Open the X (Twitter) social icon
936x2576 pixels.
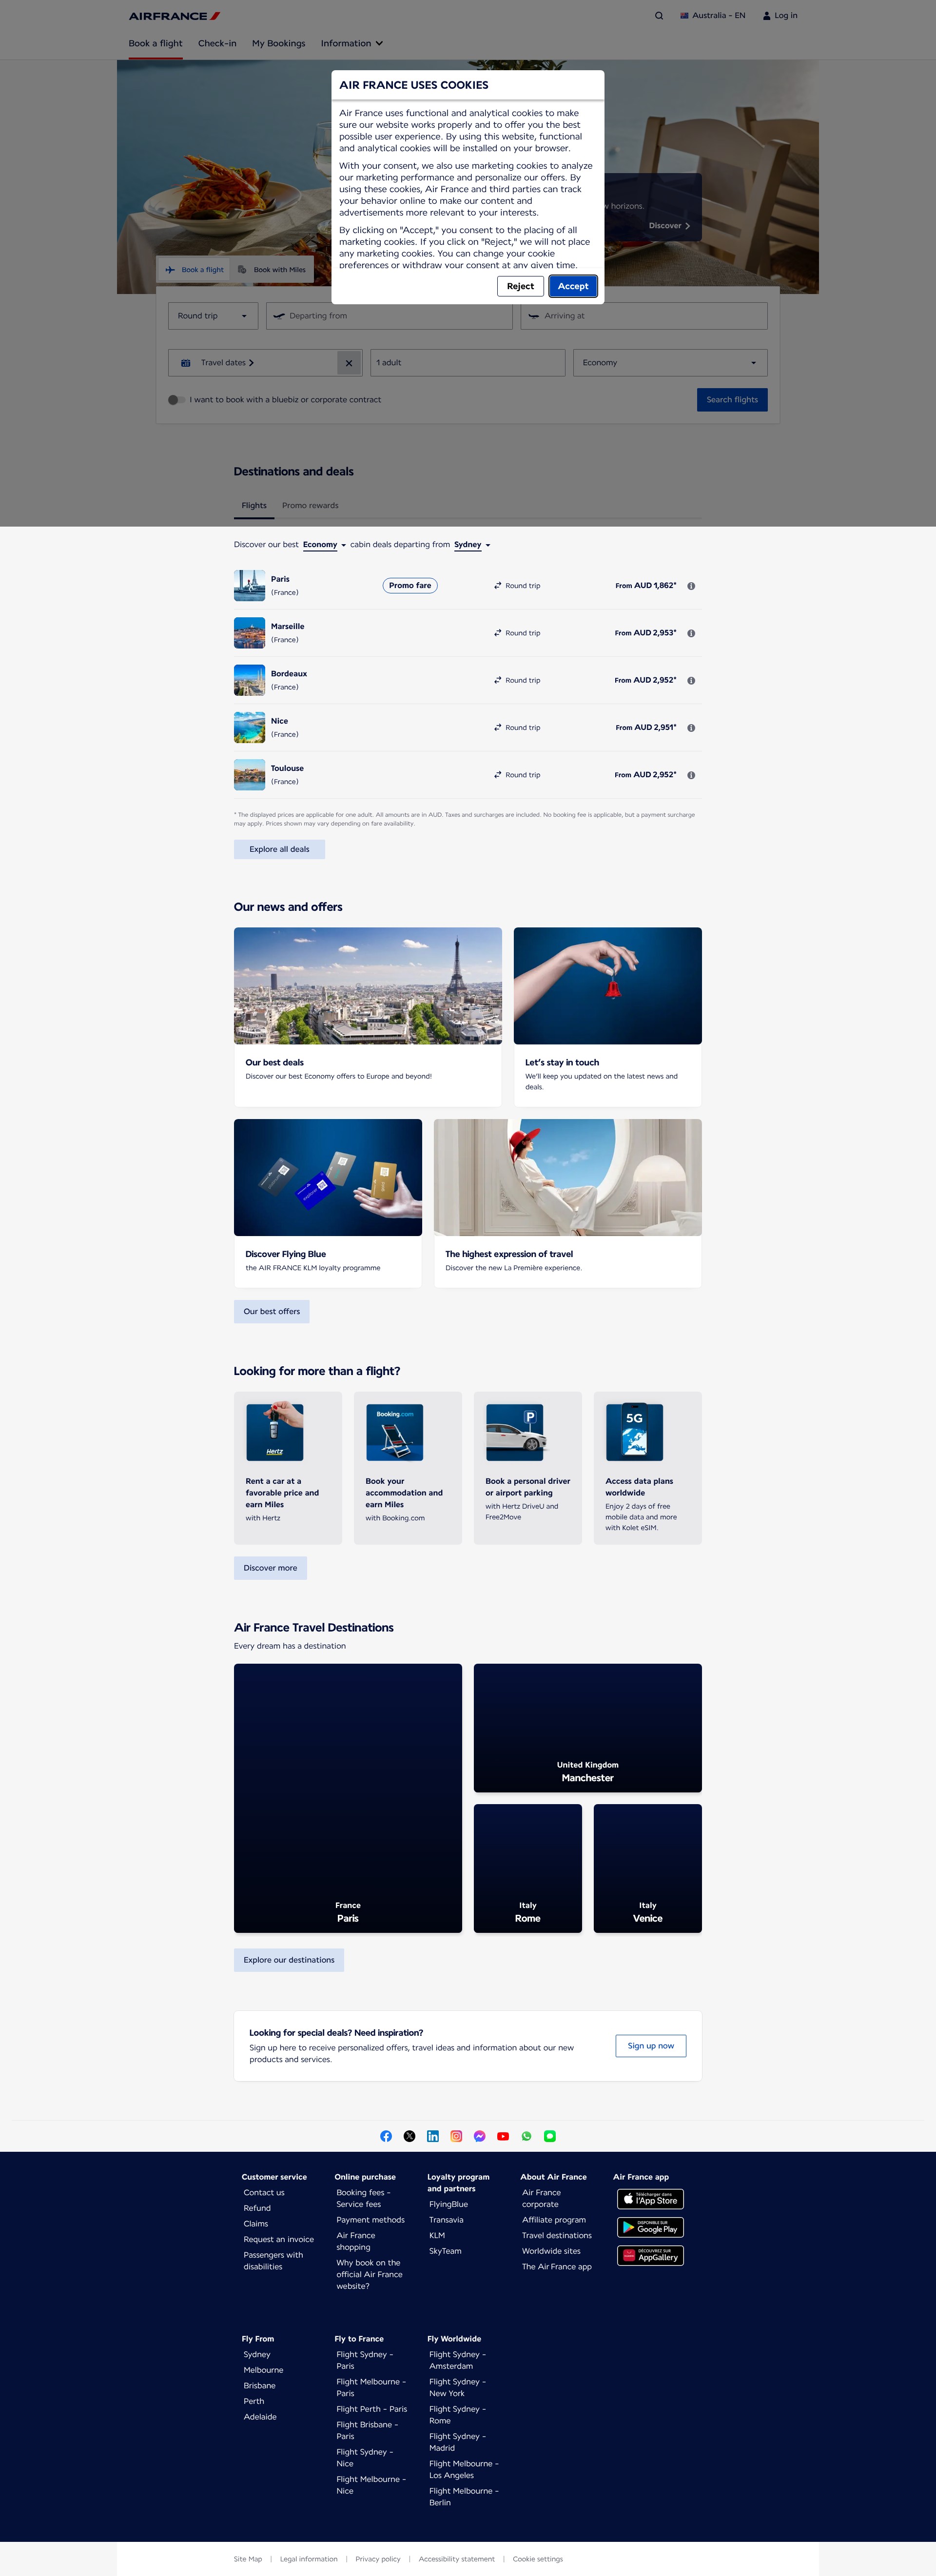[409, 2136]
